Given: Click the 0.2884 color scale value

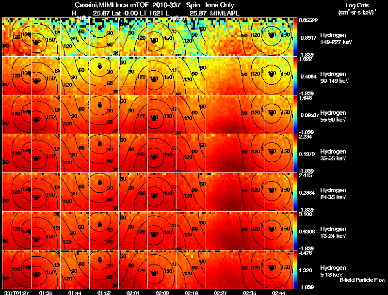Looking at the screenshot, I should 307,193.
